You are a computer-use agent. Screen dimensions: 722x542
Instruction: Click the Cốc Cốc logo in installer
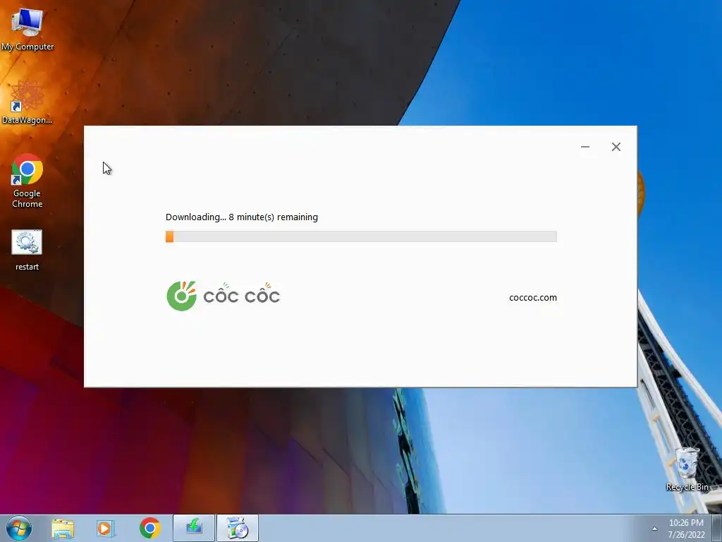[224, 296]
